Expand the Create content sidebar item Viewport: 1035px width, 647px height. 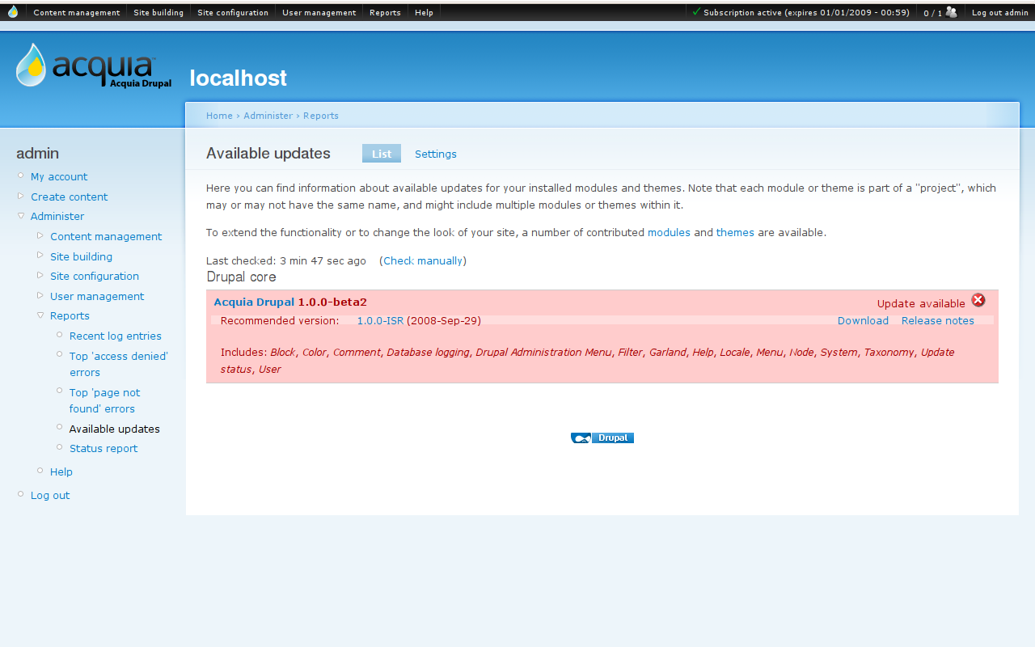tap(19, 197)
